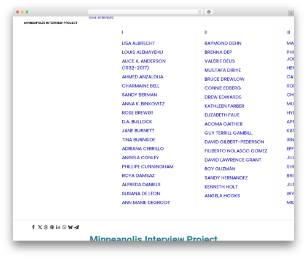Select Tina Burnside from the list
This screenshot has height=259, width=307.
tap(139, 140)
